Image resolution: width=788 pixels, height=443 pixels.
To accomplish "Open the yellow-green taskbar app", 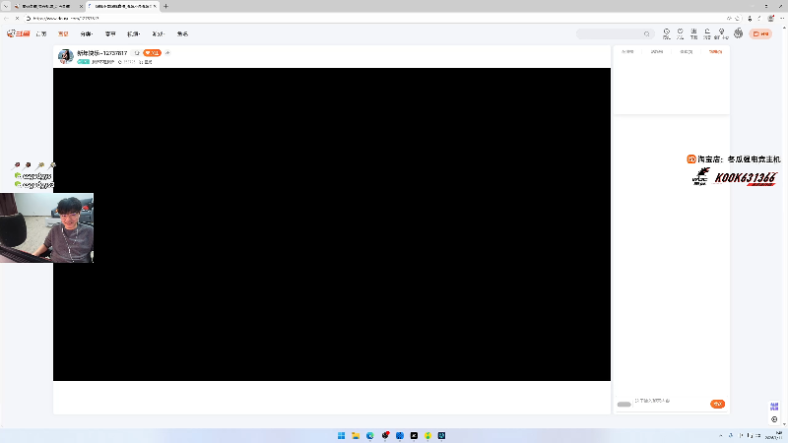I will pos(427,435).
